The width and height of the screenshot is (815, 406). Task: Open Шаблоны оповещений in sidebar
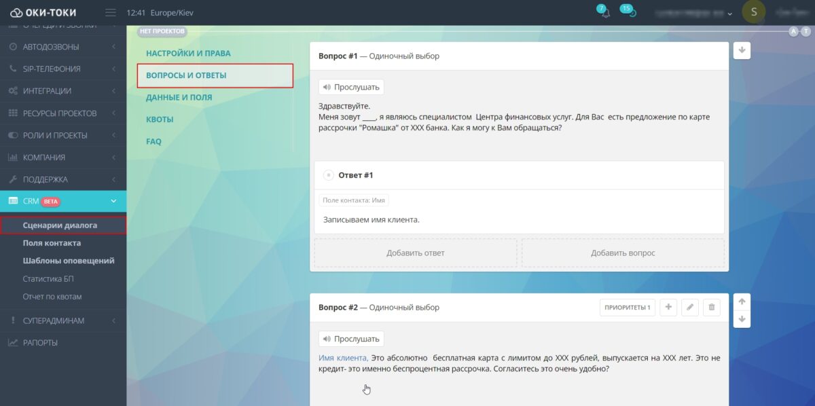(x=69, y=261)
